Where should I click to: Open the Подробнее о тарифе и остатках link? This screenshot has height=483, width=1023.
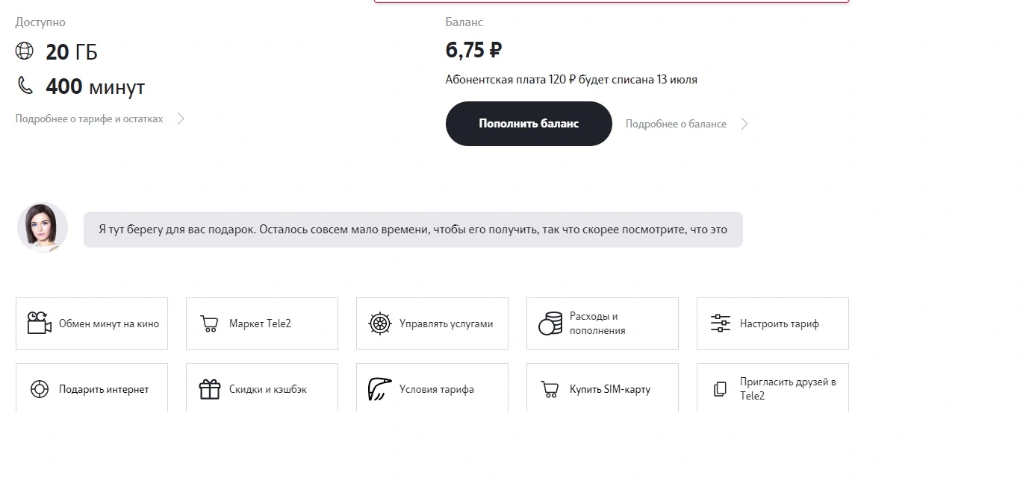89,119
